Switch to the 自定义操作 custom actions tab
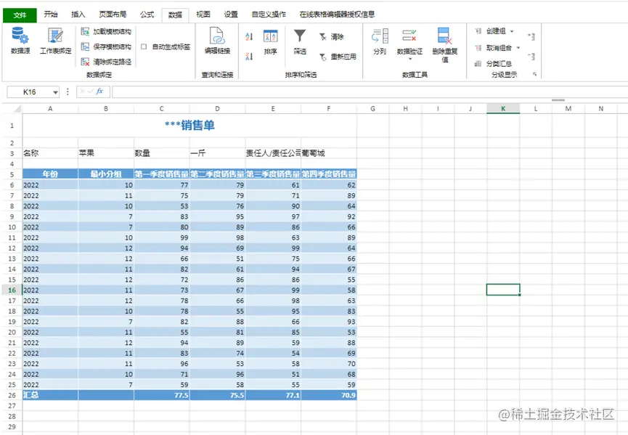This screenshot has width=628, height=435. click(x=269, y=15)
